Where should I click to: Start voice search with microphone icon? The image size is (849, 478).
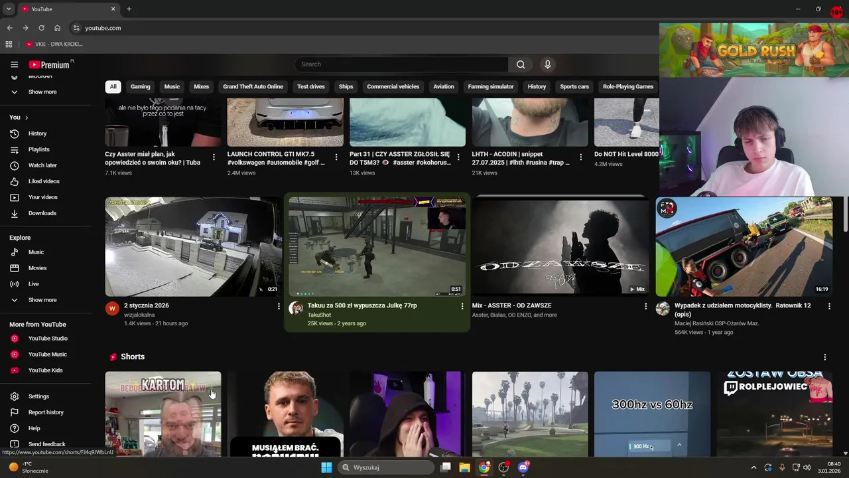coord(547,64)
